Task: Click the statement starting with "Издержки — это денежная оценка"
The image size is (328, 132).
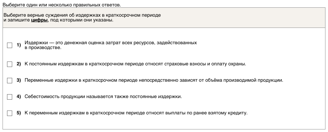Action: point(111,43)
